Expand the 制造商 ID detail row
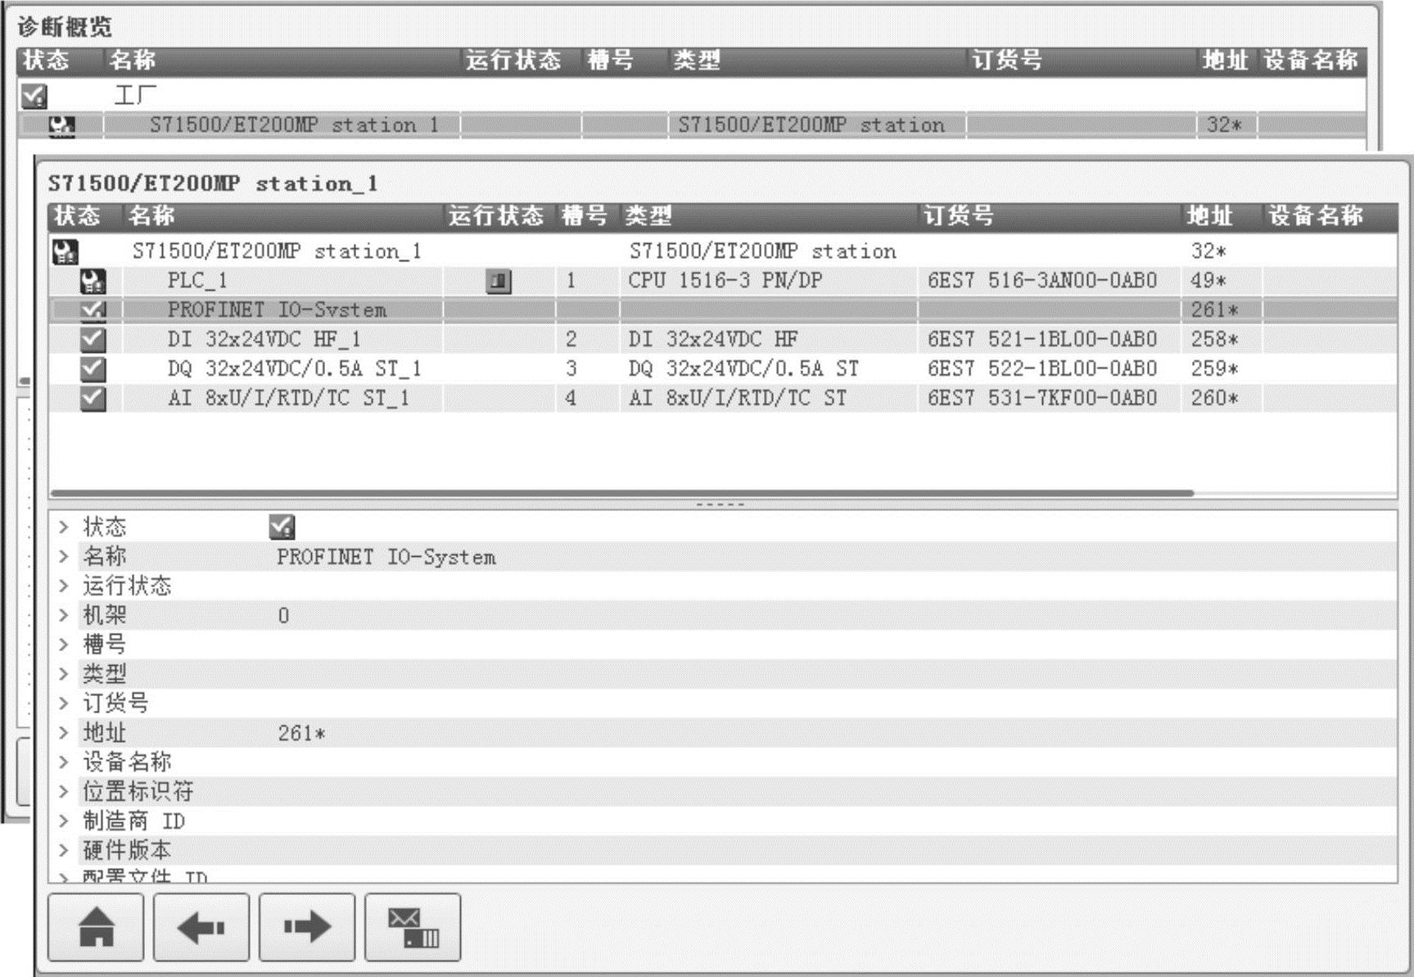The width and height of the screenshot is (1414, 977). [63, 821]
